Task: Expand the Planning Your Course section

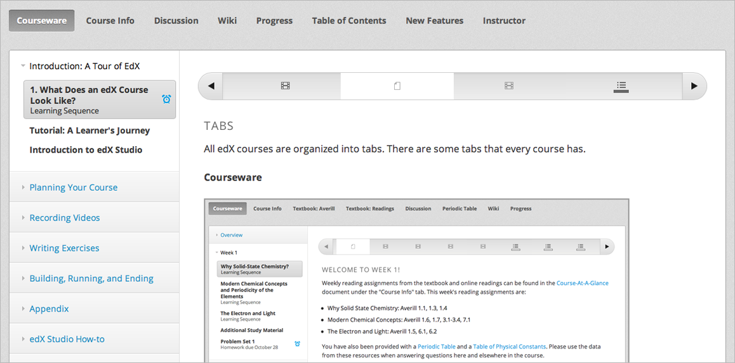Action: [73, 188]
